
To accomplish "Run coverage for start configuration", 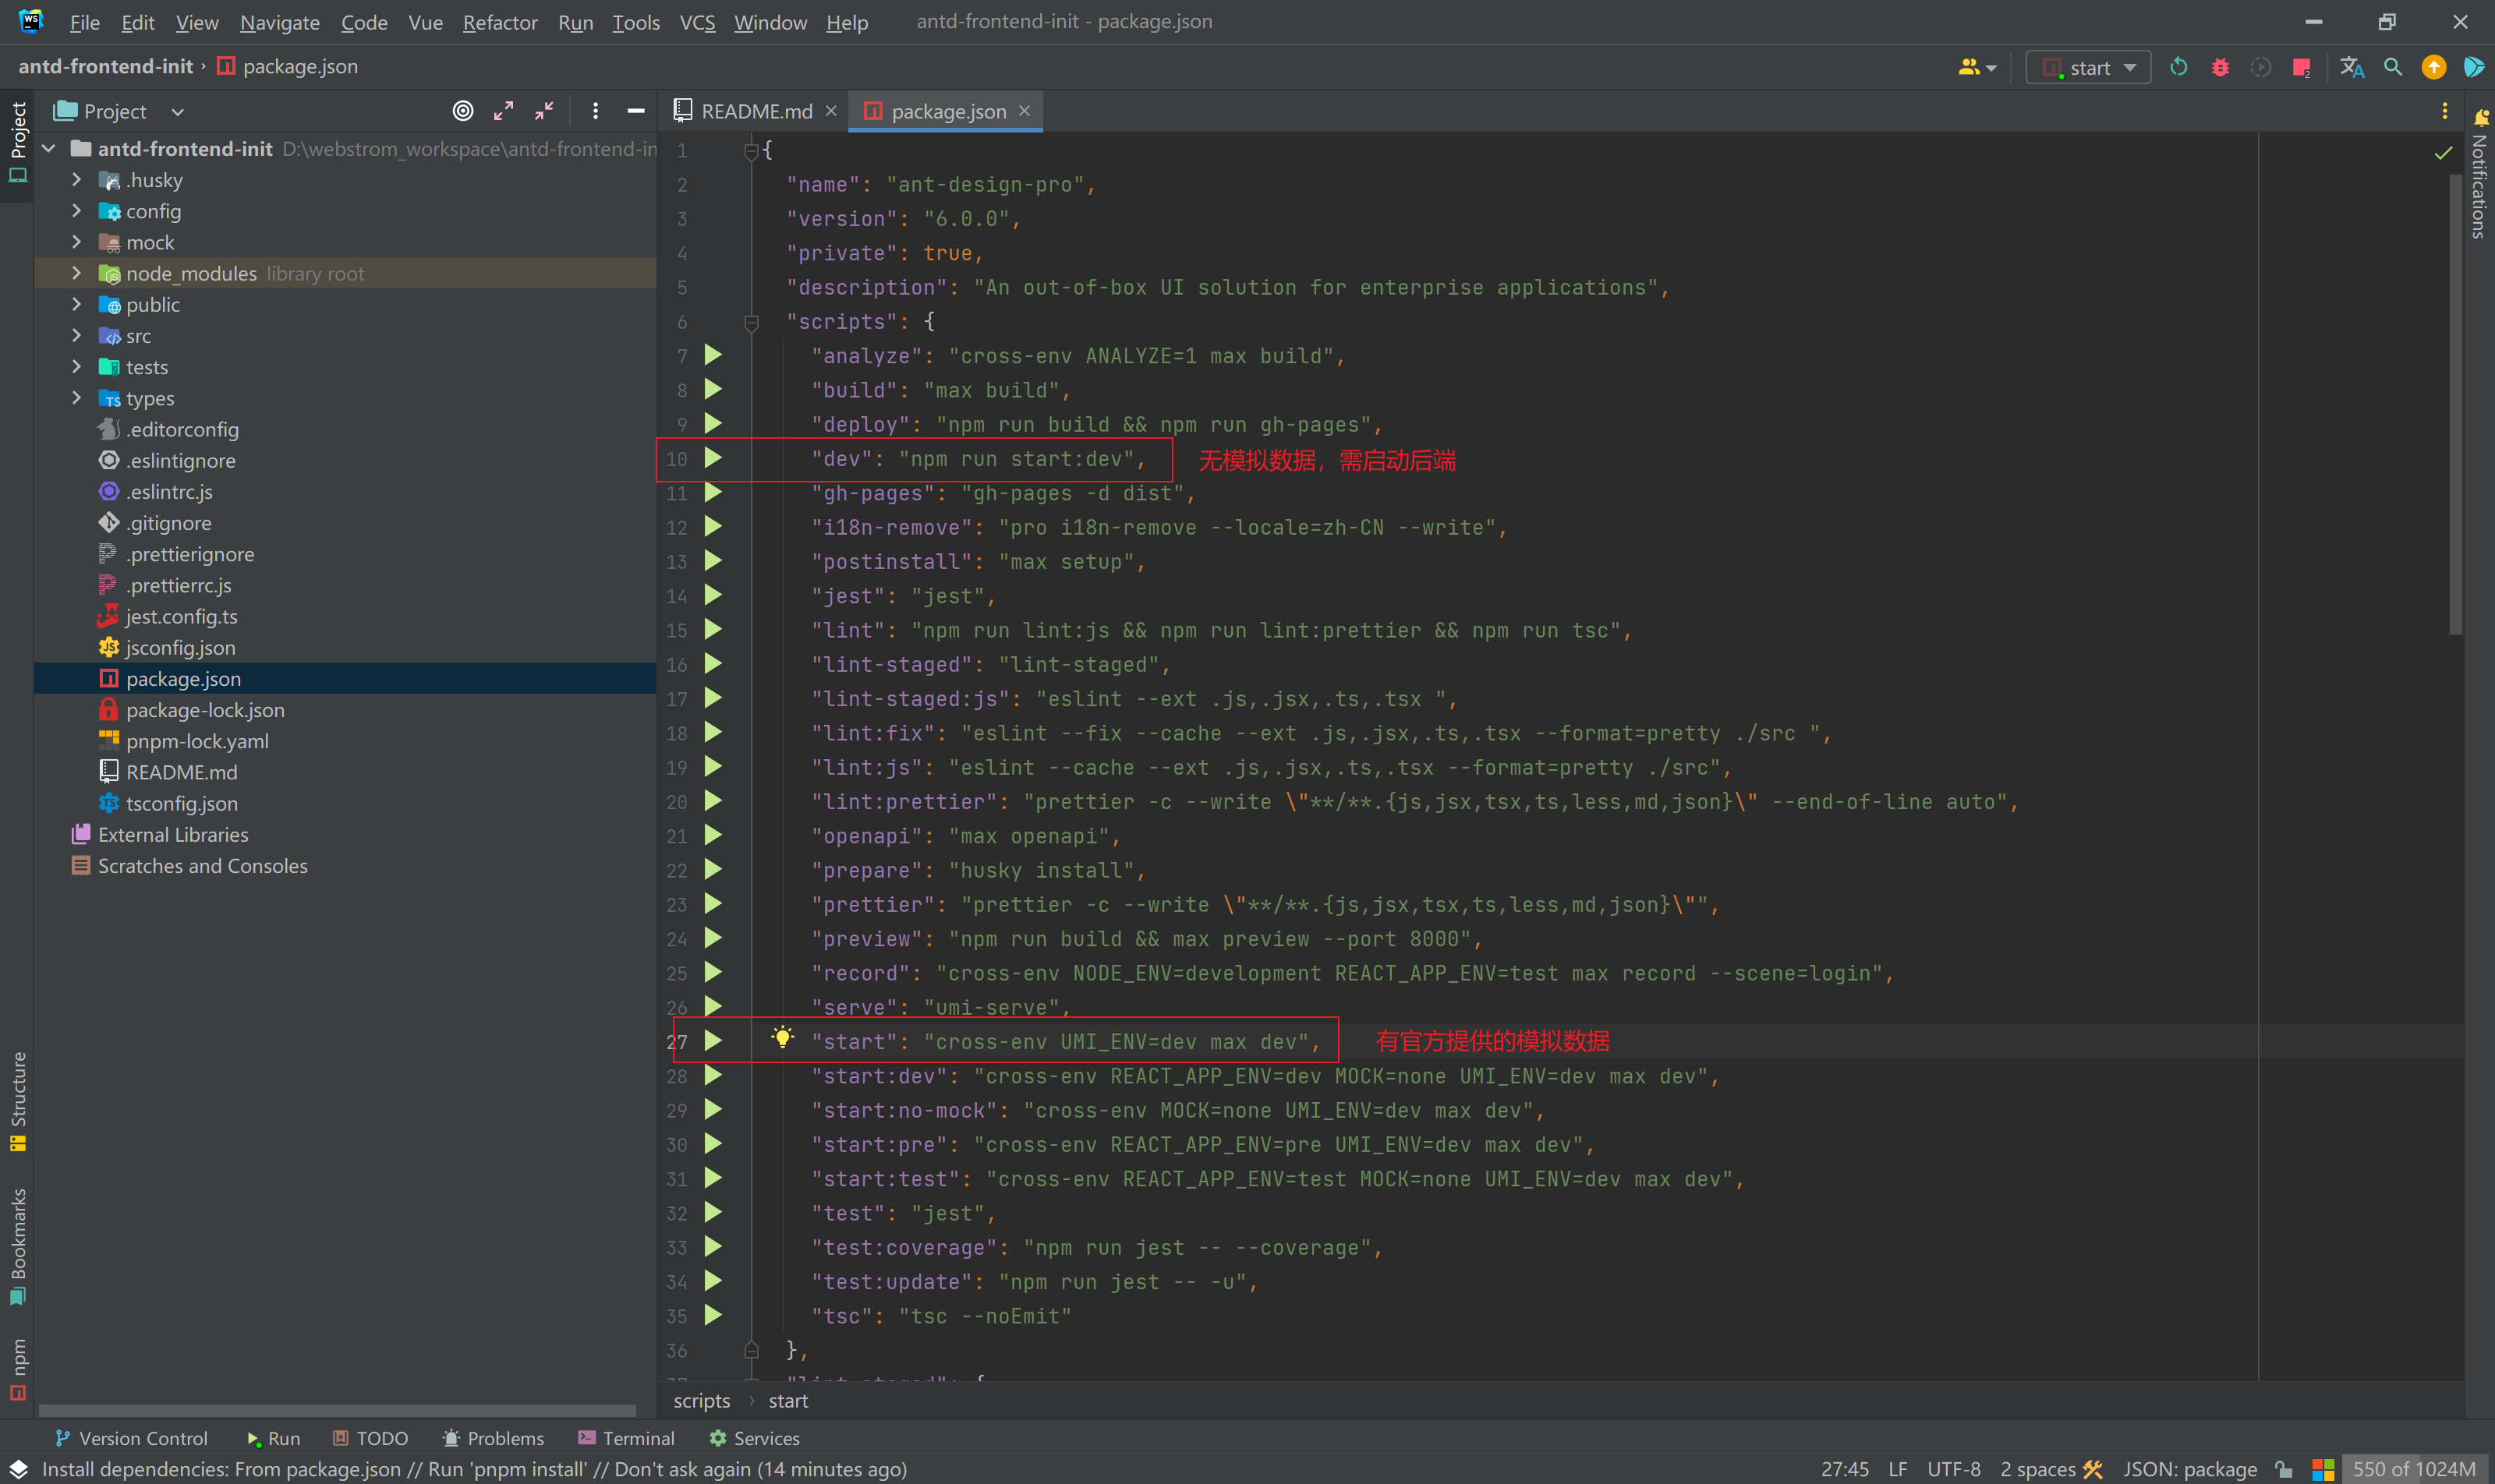I will (2260, 67).
